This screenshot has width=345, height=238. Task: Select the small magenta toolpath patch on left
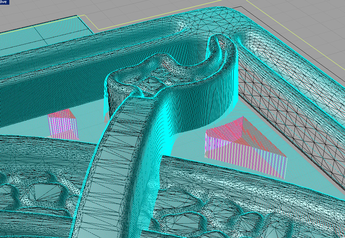coord(63,125)
